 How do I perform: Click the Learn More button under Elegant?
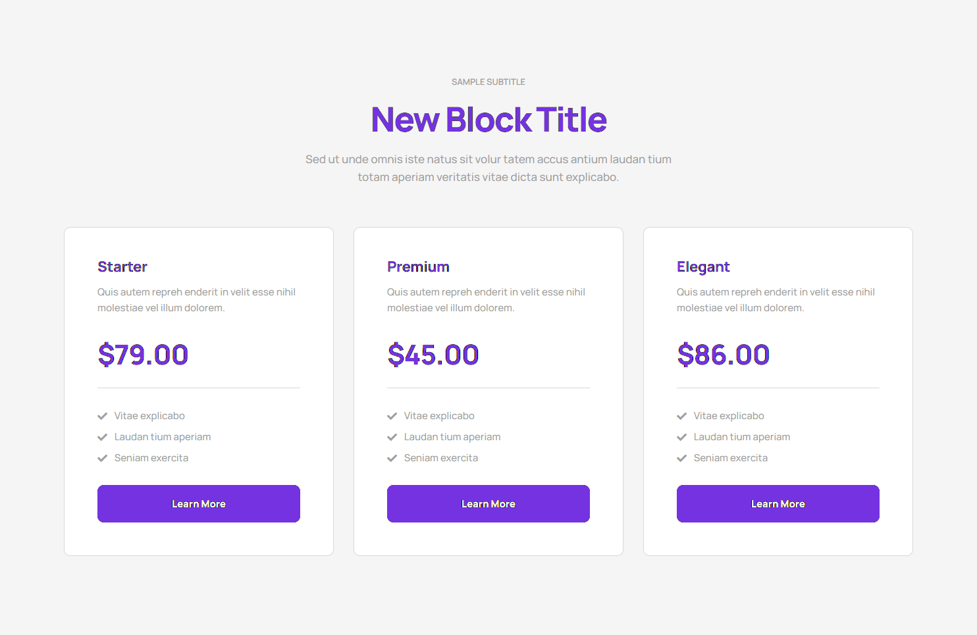click(778, 503)
